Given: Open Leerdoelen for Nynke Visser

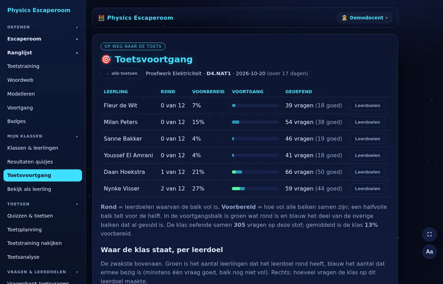Looking at the screenshot, I should click(x=367, y=188).
